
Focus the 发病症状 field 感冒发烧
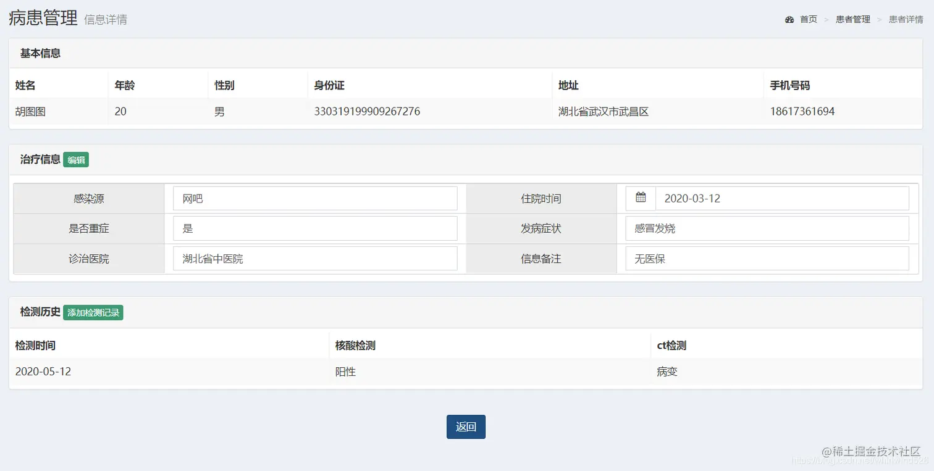767,228
